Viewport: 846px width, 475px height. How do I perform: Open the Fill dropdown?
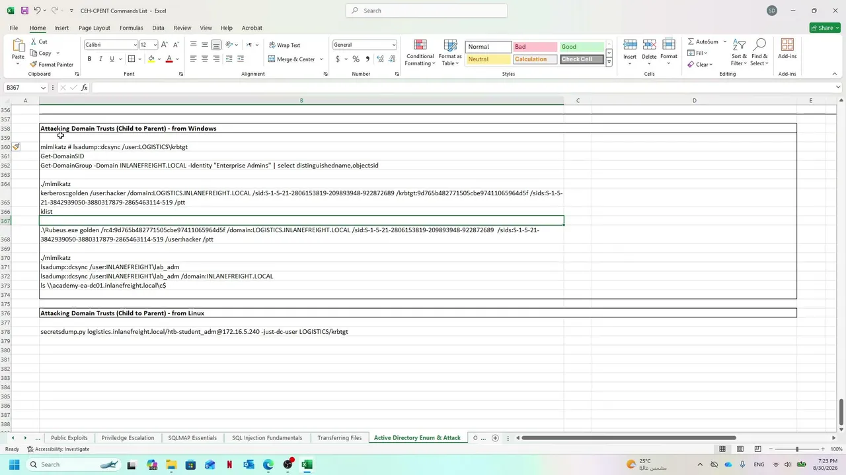tap(697, 53)
